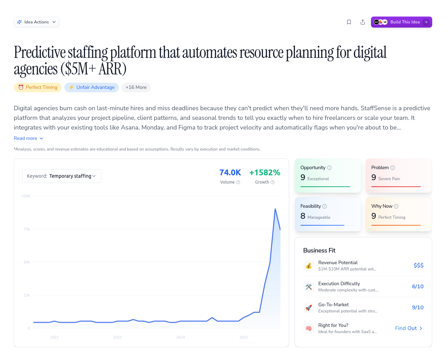Click the bookmark icon to save idea
446x361 pixels.
pos(349,22)
